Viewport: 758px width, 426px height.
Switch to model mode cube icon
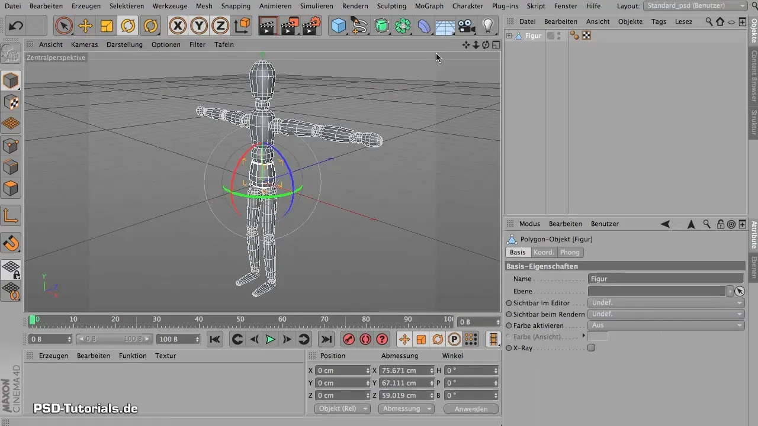tap(11, 81)
